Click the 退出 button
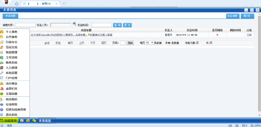 pos(127,25)
